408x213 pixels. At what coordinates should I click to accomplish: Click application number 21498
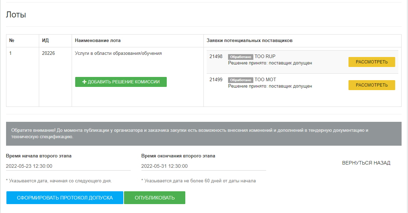click(x=216, y=57)
